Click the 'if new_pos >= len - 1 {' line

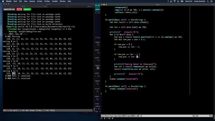(127, 54)
